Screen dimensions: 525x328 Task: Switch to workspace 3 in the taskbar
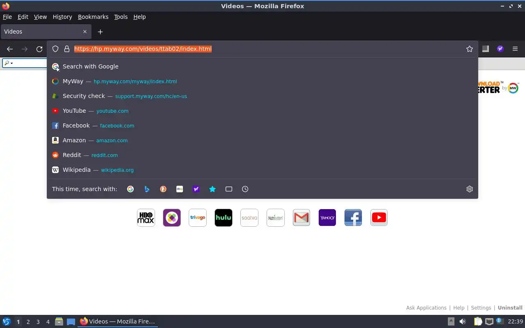click(38, 322)
